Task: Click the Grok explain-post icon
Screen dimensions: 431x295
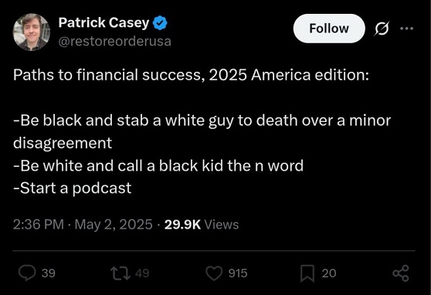Action: point(382,29)
